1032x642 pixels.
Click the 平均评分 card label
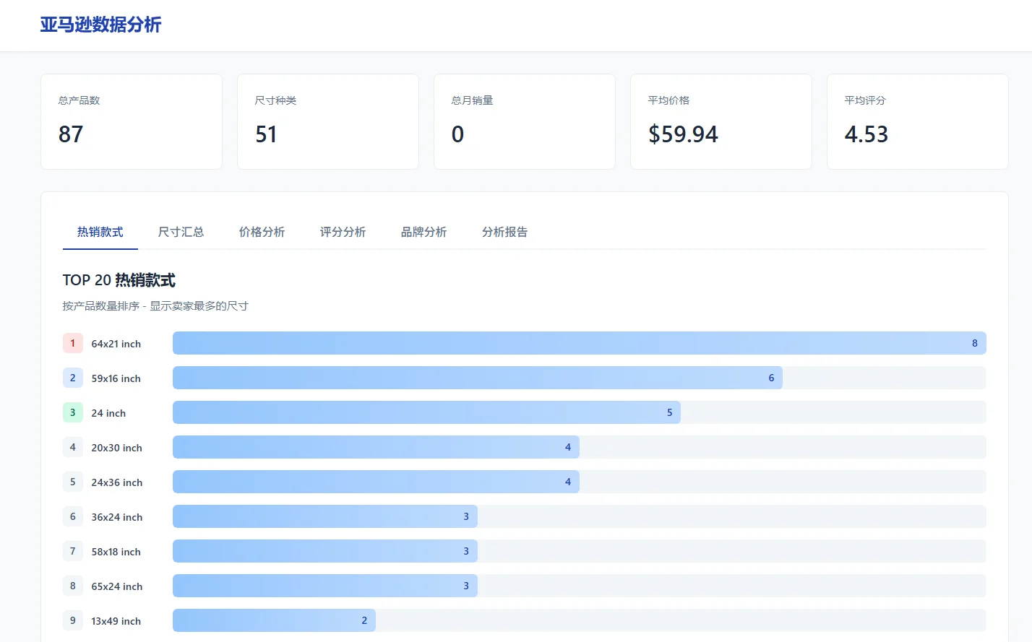866,100
